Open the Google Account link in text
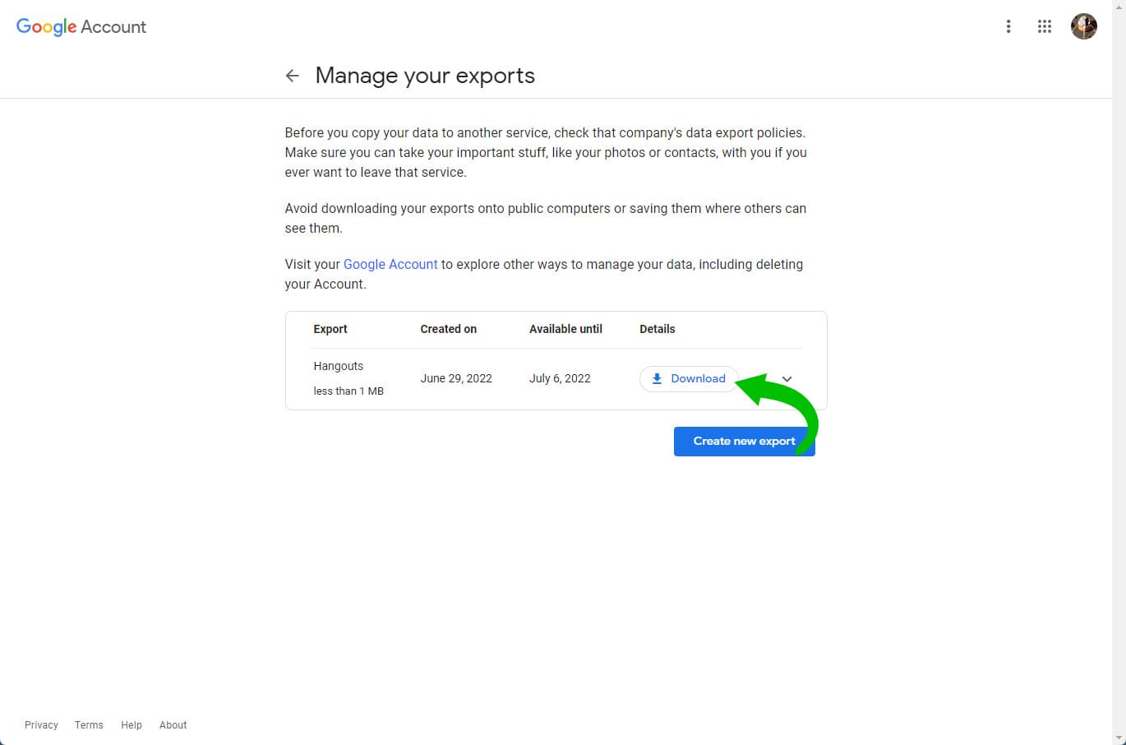This screenshot has width=1126, height=745. coord(390,264)
